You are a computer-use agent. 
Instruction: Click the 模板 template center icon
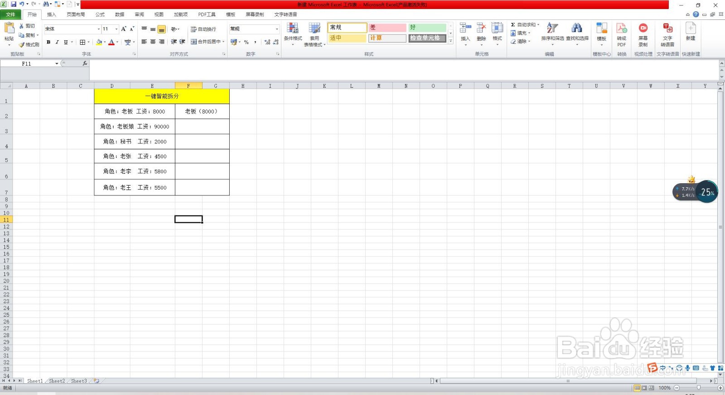pos(601,29)
